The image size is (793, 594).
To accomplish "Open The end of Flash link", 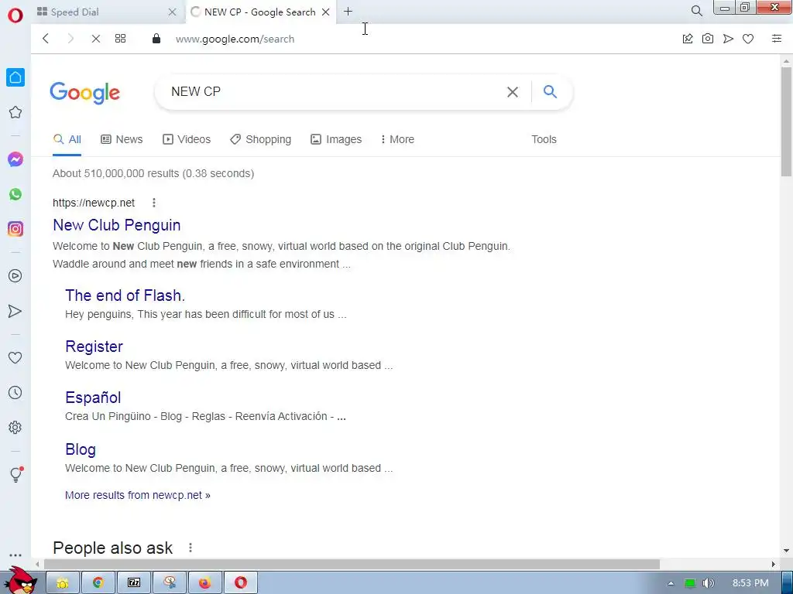I will point(125,295).
